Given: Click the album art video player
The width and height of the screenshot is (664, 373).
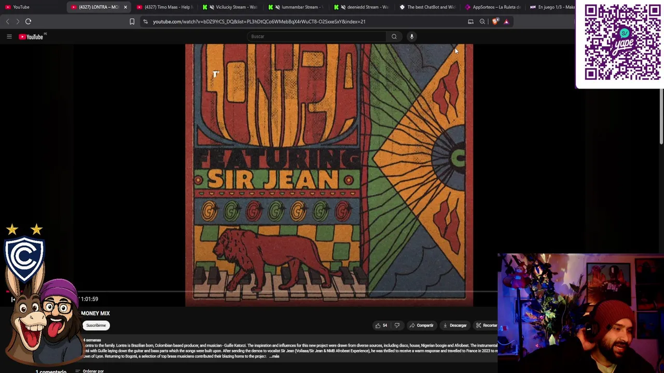Looking at the screenshot, I should 329,175.
